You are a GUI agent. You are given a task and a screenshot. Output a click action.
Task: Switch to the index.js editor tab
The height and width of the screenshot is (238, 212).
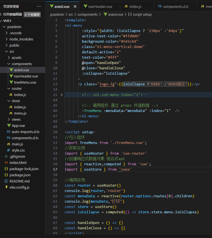click(x=137, y=6)
